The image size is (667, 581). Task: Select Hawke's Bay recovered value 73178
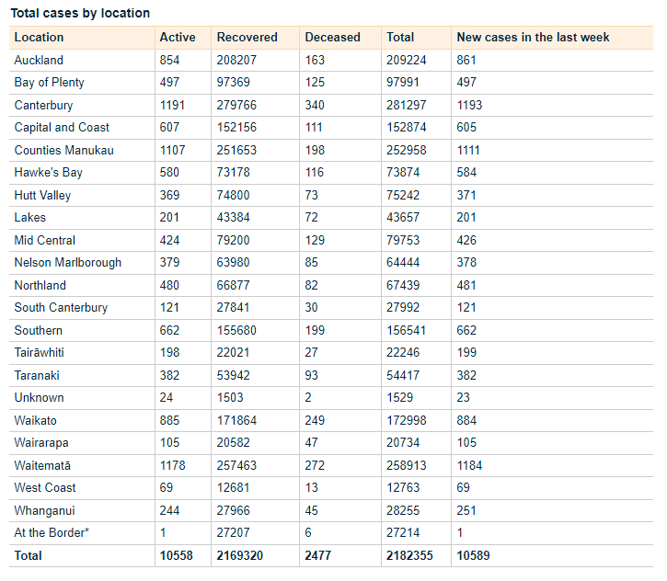[x=237, y=173]
